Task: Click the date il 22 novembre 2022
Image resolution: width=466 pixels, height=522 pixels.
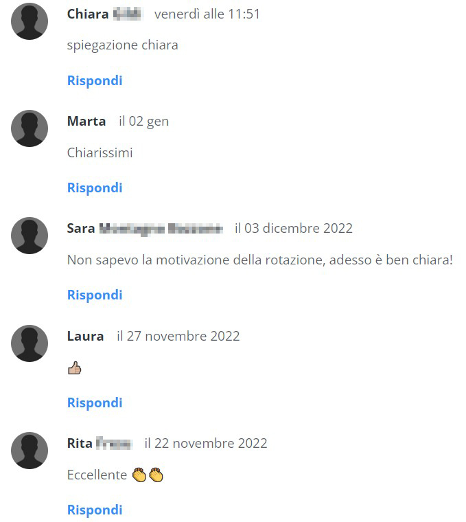Action: coord(206,443)
